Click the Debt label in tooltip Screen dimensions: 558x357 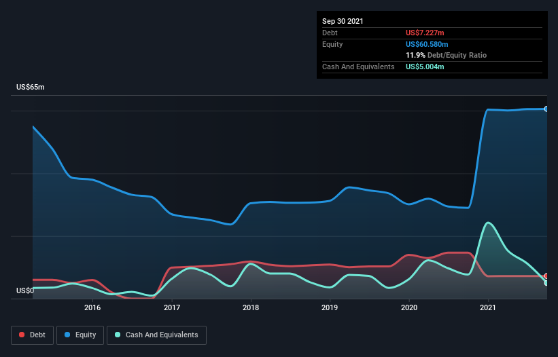point(330,33)
